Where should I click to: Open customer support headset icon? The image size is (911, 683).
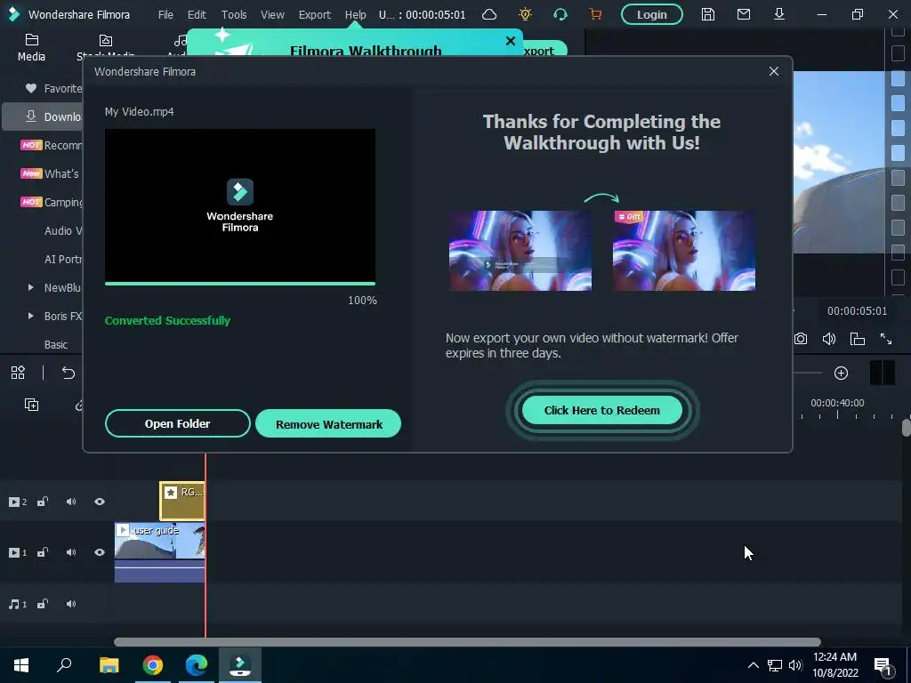coord(560,14)
